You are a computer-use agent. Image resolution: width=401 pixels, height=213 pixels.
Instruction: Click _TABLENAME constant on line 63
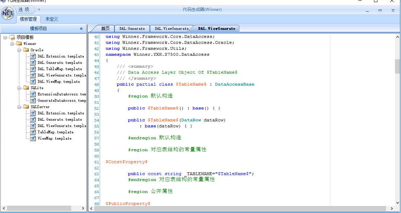(198, 174)
